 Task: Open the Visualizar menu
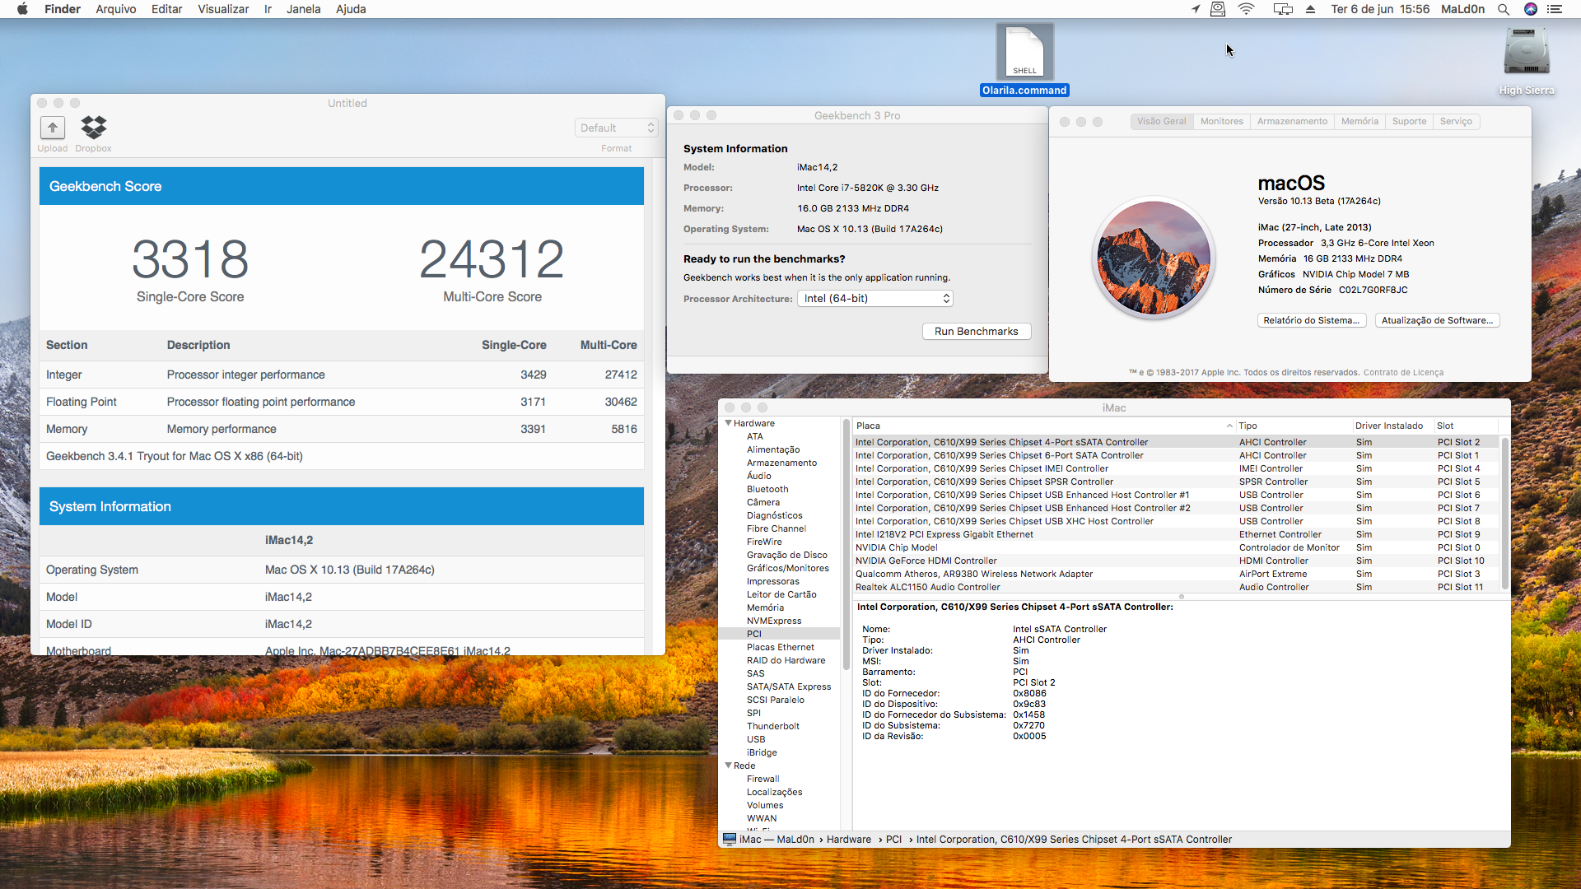(223, 9)
